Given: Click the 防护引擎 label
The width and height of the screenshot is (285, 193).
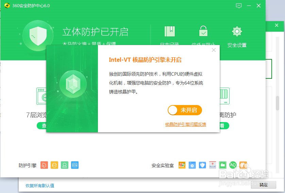Looking at the screenshot, I should (28, 165).
